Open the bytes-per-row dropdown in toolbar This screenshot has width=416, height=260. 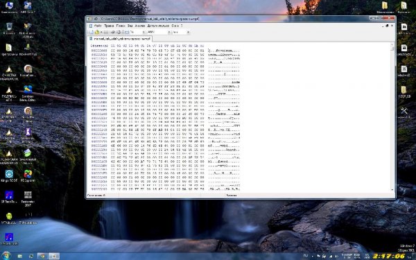(x=144, y=32)
